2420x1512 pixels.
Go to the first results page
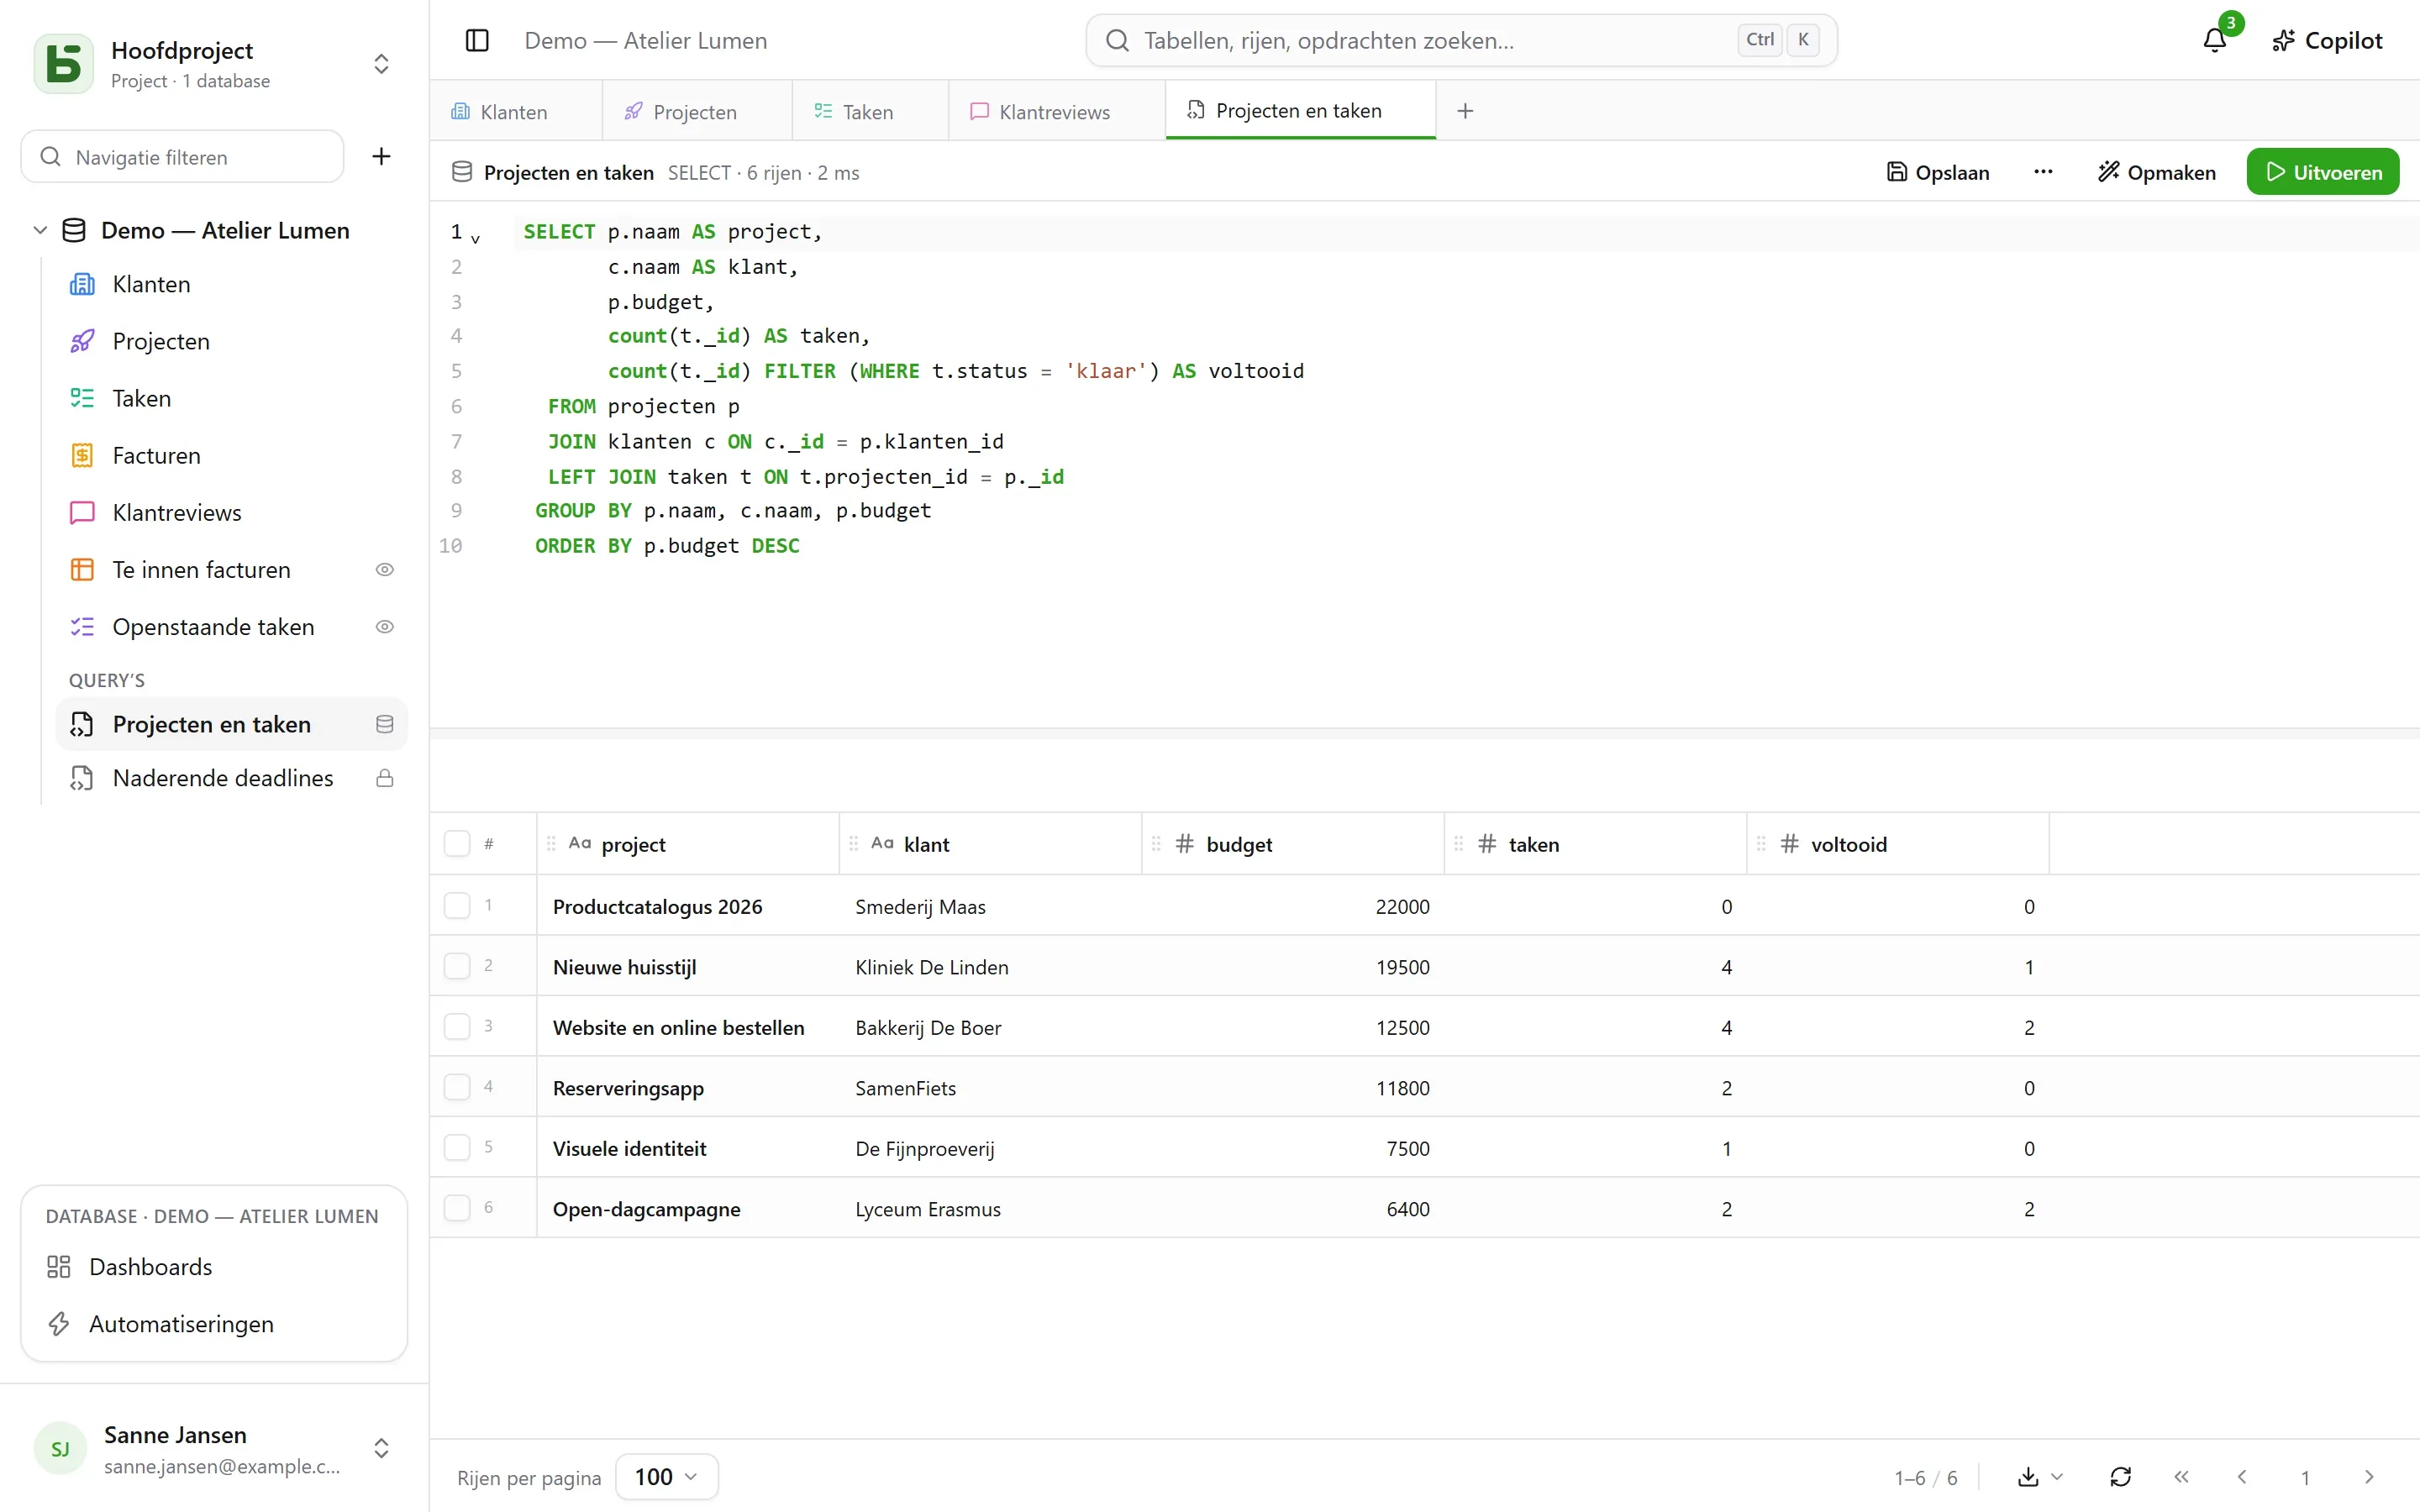[2181, 1477]
